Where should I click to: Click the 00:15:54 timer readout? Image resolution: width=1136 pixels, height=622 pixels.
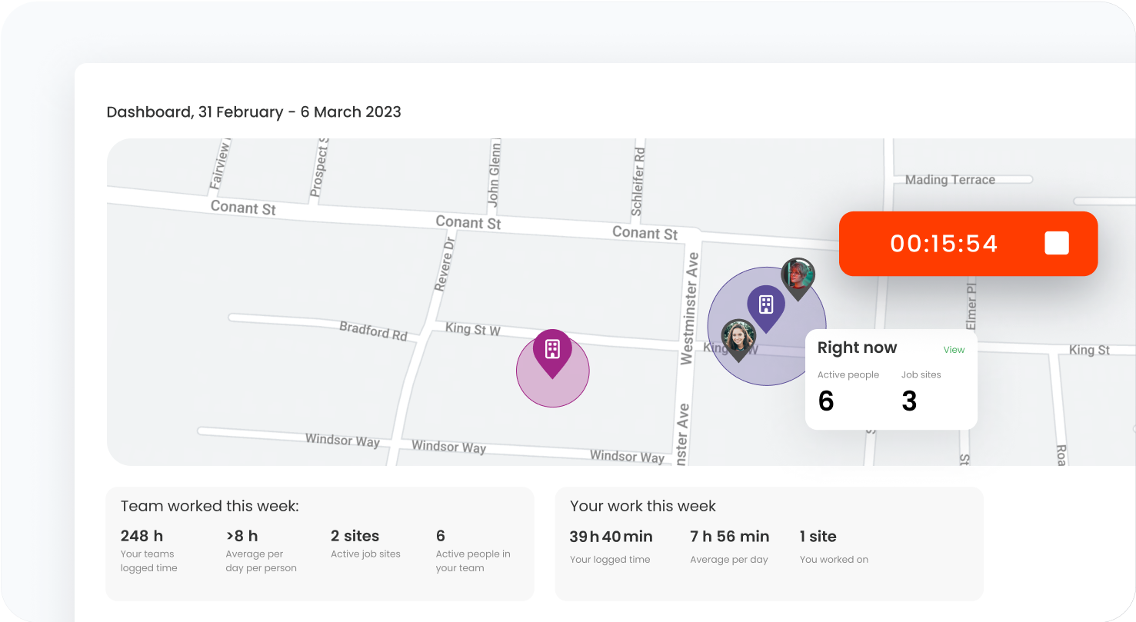(x=944, y=244)
